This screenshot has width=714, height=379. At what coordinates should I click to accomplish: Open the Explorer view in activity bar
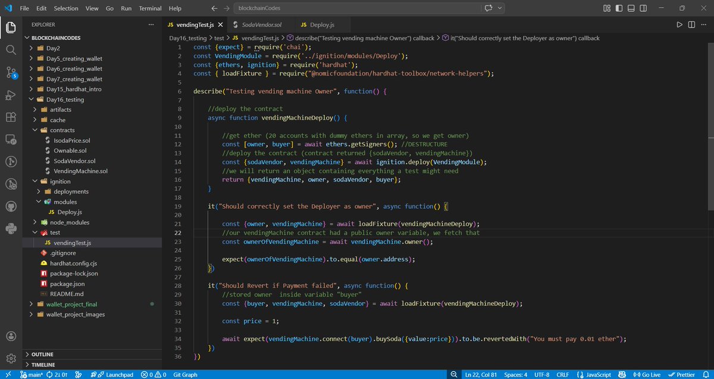tap(11, 27)
